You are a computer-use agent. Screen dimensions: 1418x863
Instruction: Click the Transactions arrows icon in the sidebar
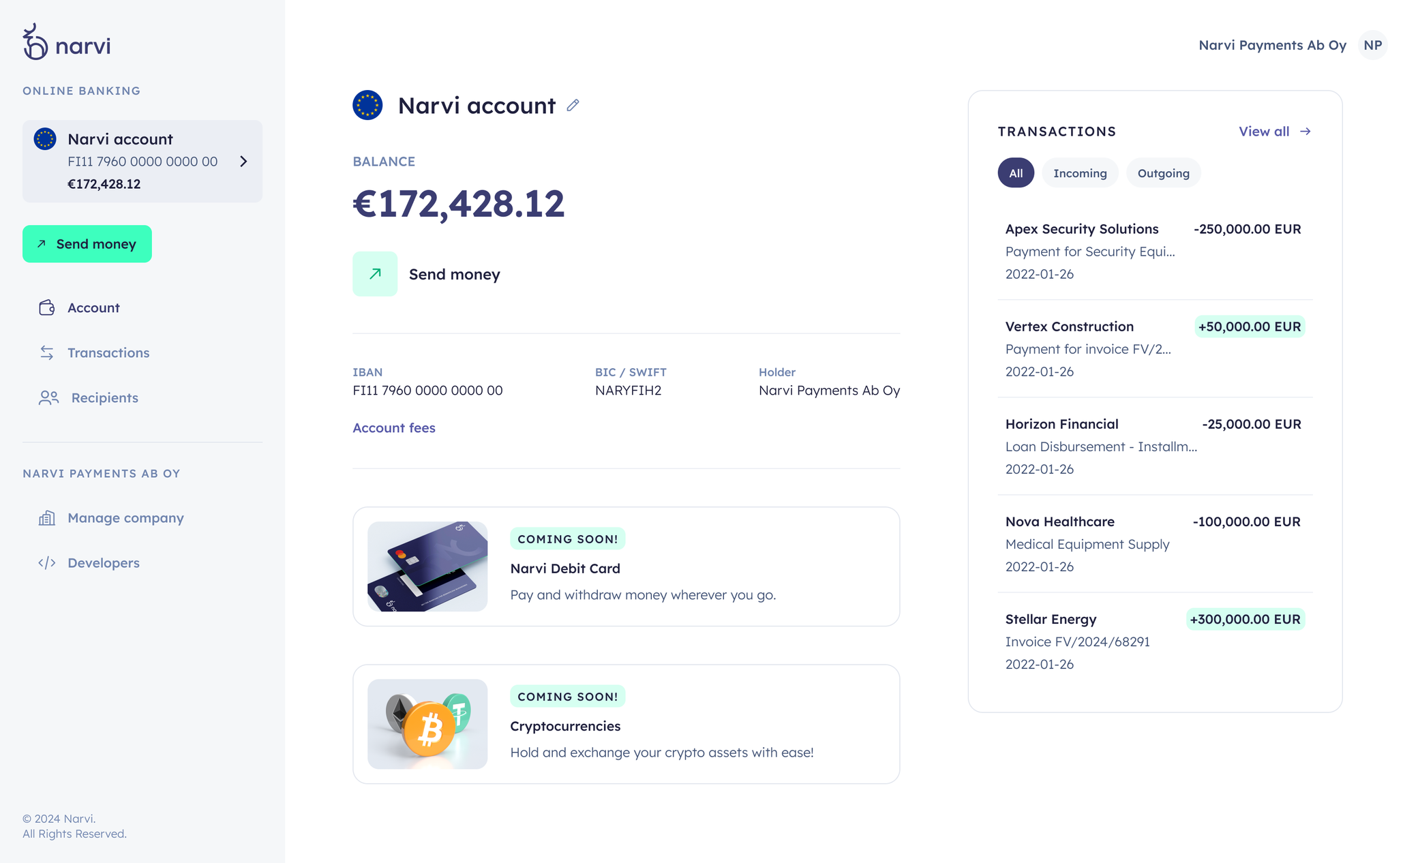pos(46,352)
